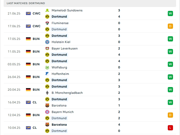180x135 pixels.
Task: Click the Mamelodi Sundowns club crest
Action: click(x=47, y=10)
